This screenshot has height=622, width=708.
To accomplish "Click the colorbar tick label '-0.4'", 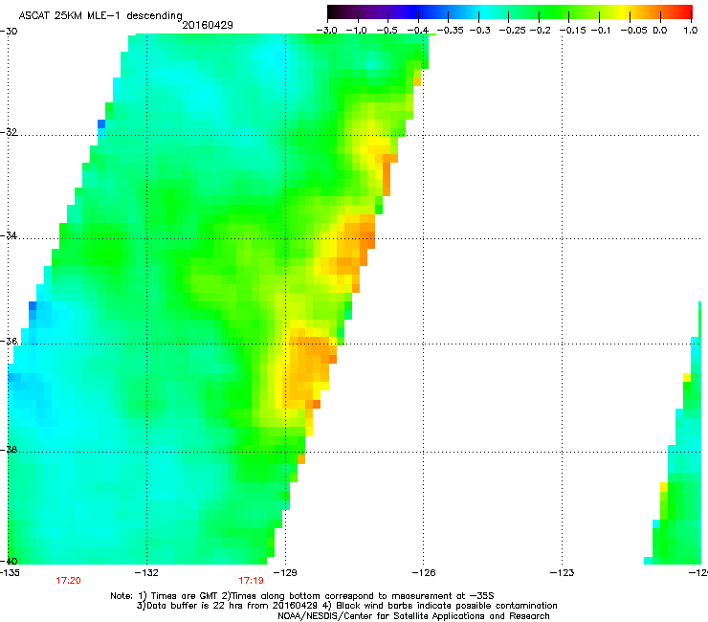I will click(x=418, y=31).
